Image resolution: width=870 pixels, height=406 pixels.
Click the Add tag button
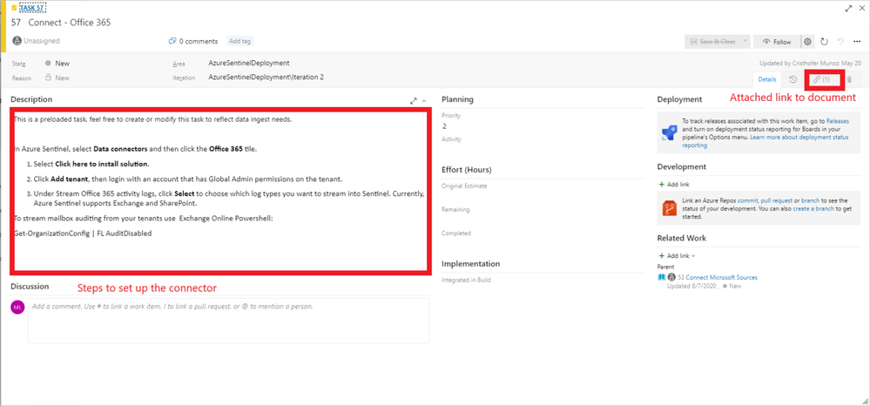click(x=240, y=41)
